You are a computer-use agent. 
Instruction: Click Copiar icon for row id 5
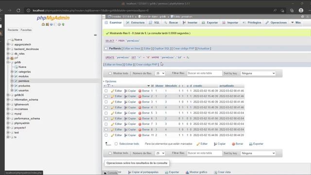(126, 113)
